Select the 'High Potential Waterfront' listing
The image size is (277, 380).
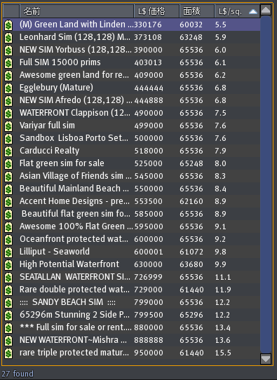[x=132, y=264]
